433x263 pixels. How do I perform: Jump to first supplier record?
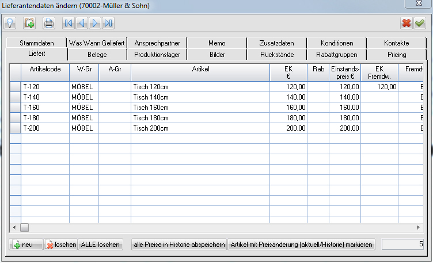point(69,23)
